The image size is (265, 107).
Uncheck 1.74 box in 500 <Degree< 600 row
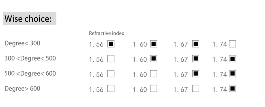(x=232, y=74)
